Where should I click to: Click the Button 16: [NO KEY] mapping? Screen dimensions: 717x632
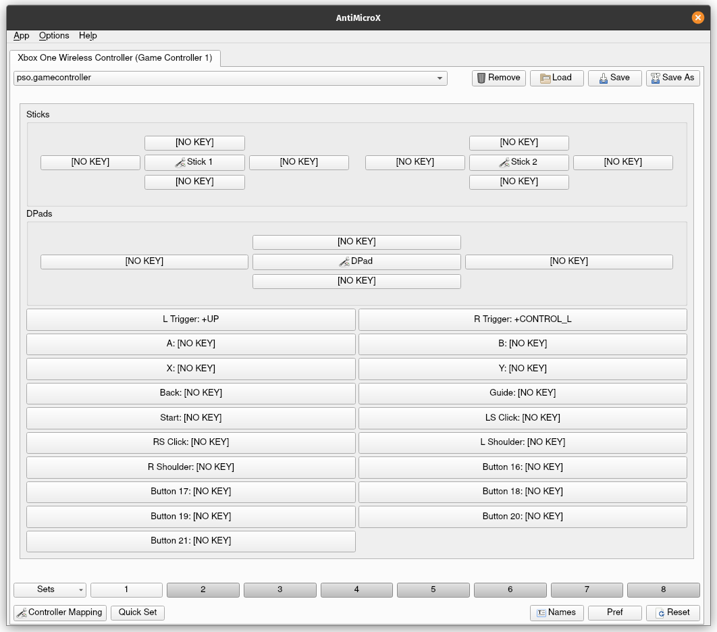(x=523, y=467)
